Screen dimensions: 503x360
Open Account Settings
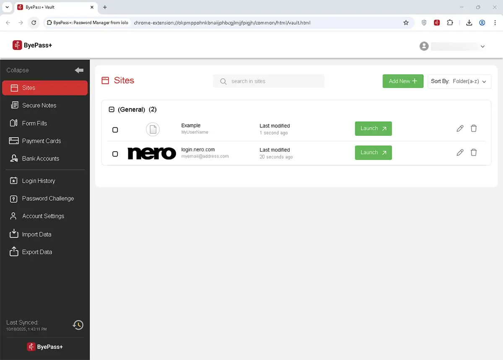[x=43, y=216]
